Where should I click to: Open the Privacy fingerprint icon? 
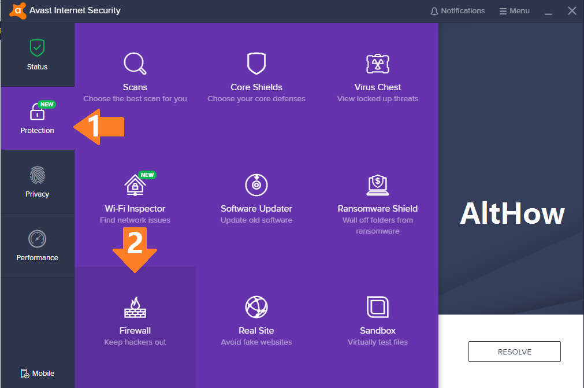pos(37,175)
